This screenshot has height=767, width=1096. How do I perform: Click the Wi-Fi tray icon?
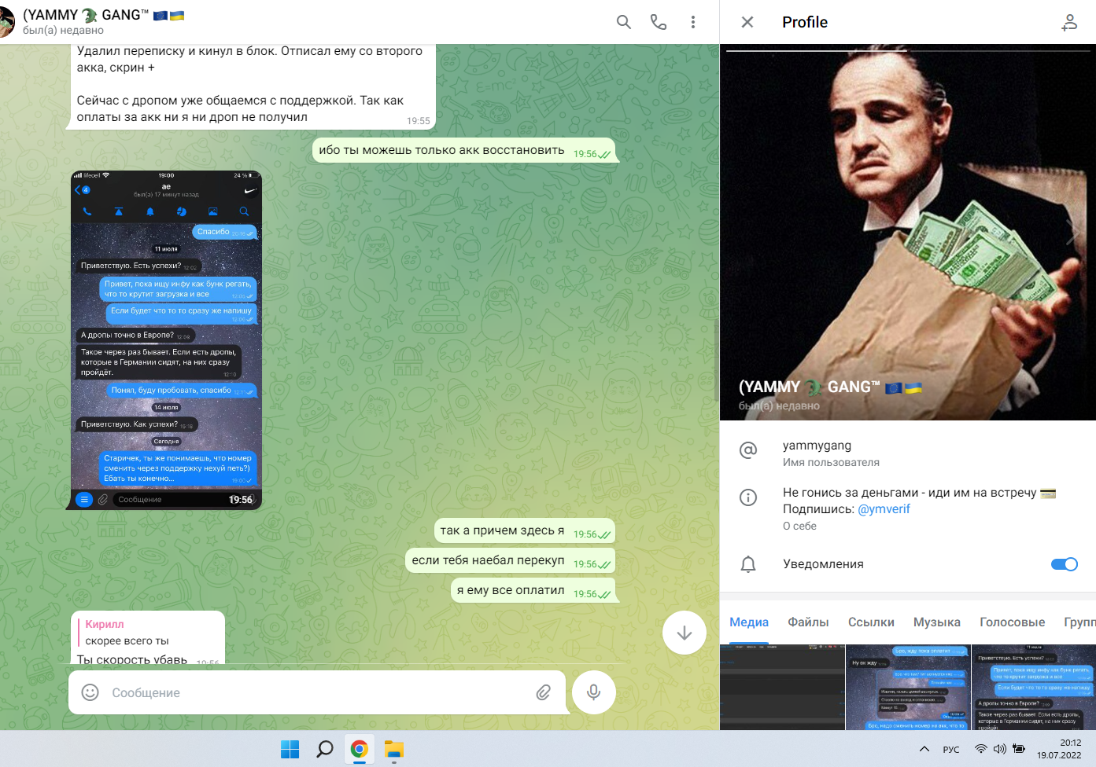click(981, 750)
